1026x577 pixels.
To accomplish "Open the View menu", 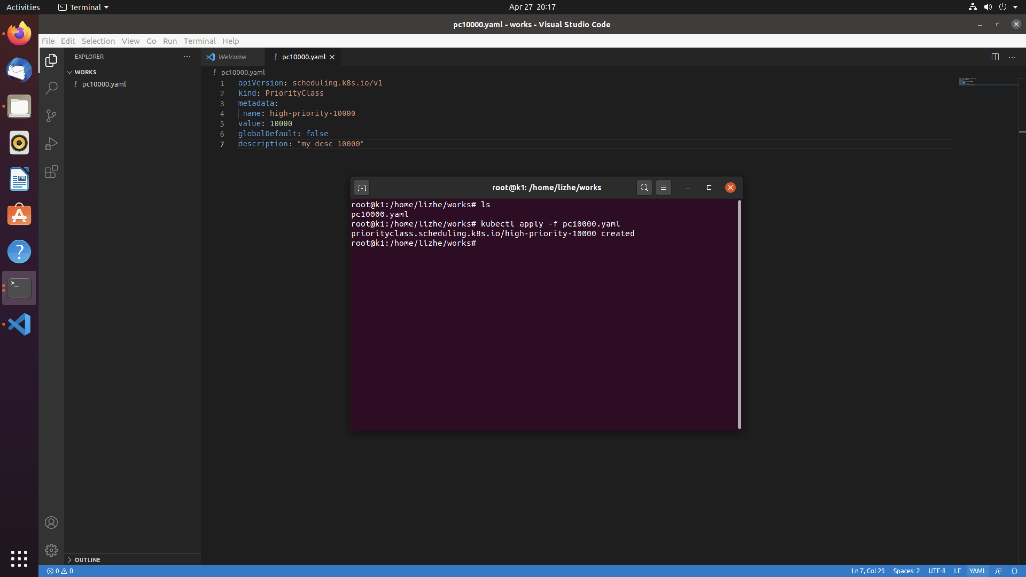I will 130,41.
